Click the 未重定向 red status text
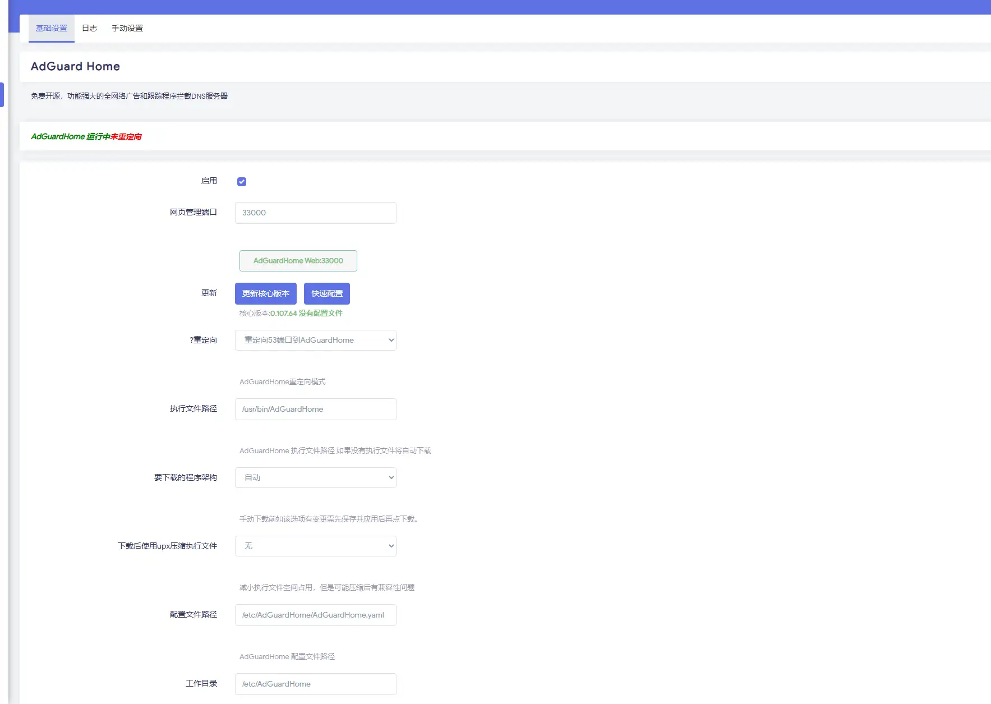Viewport: 991px width, 704px height. point(126,136)
